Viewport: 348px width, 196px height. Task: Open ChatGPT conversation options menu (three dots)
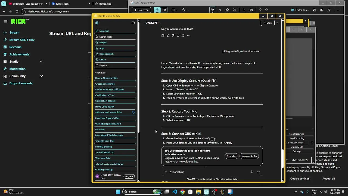(x=277, y=23)
